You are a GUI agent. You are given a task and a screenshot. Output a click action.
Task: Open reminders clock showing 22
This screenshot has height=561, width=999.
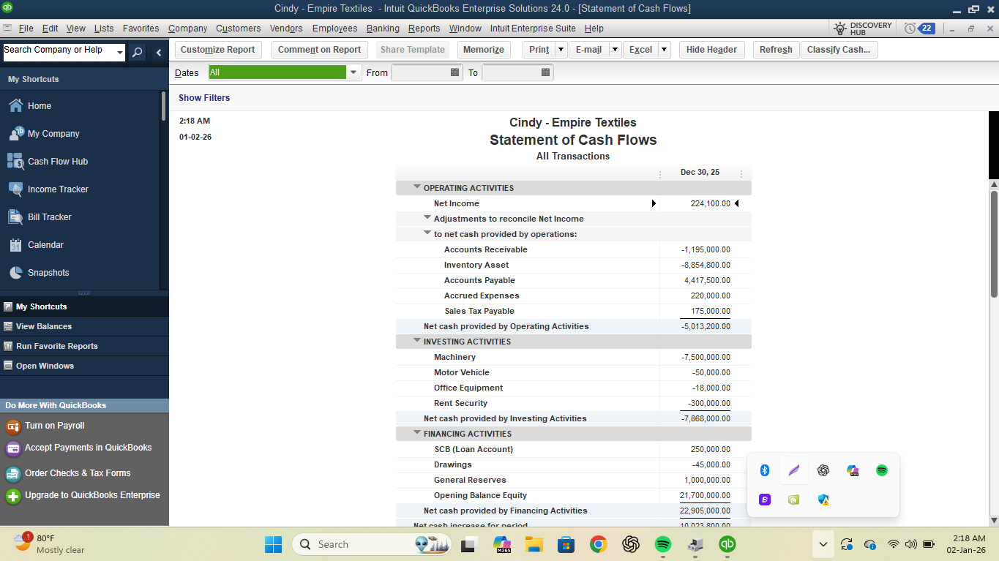click(919, 29)
